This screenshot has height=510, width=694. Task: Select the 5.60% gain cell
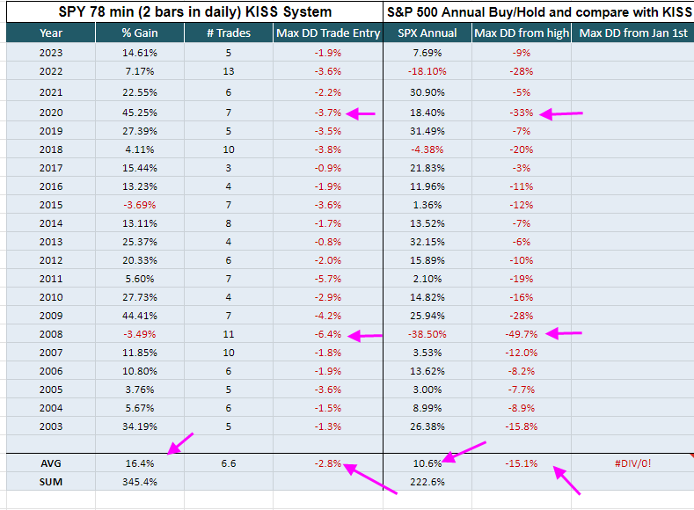pos(140,279)
